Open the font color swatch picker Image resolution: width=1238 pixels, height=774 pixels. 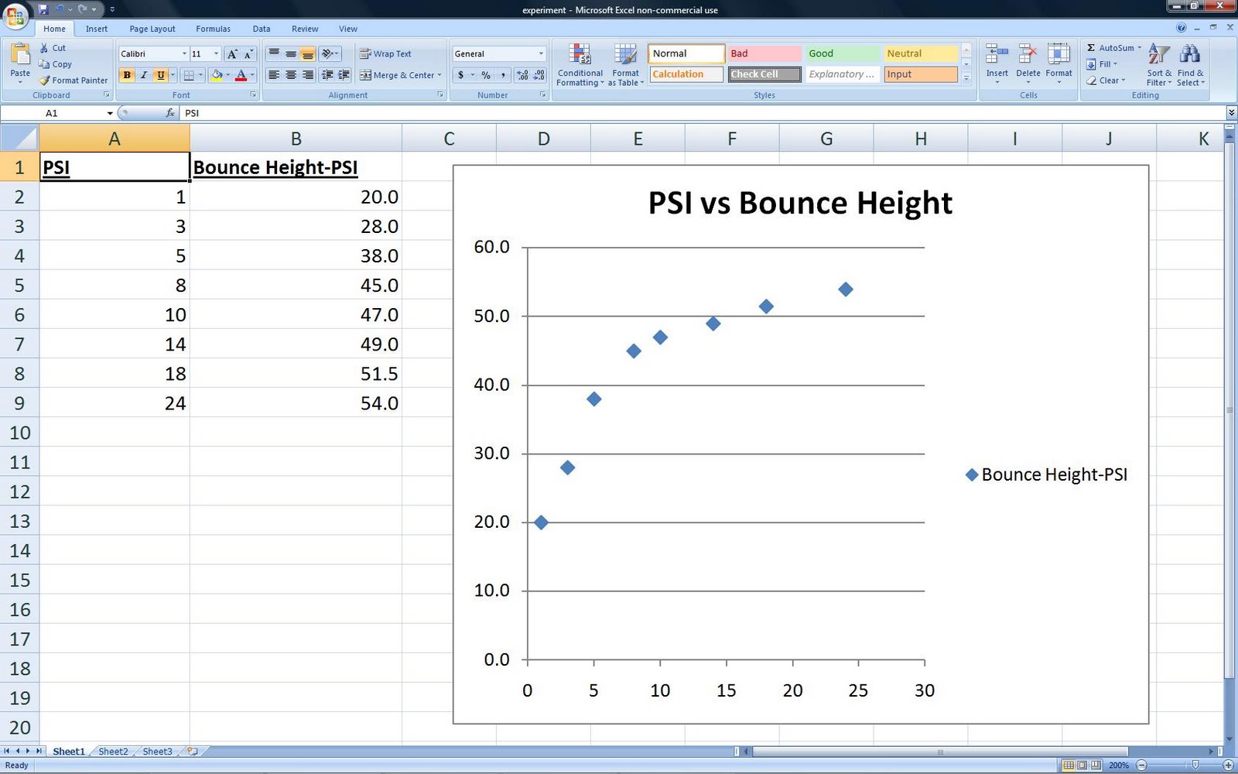(251, 75)
